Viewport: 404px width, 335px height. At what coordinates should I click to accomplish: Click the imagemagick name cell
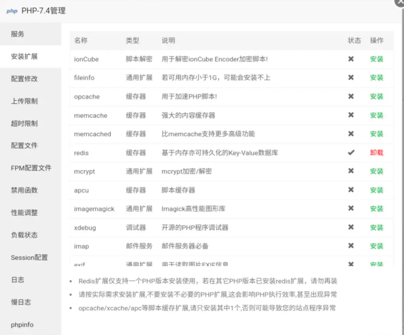coord(94,209)
